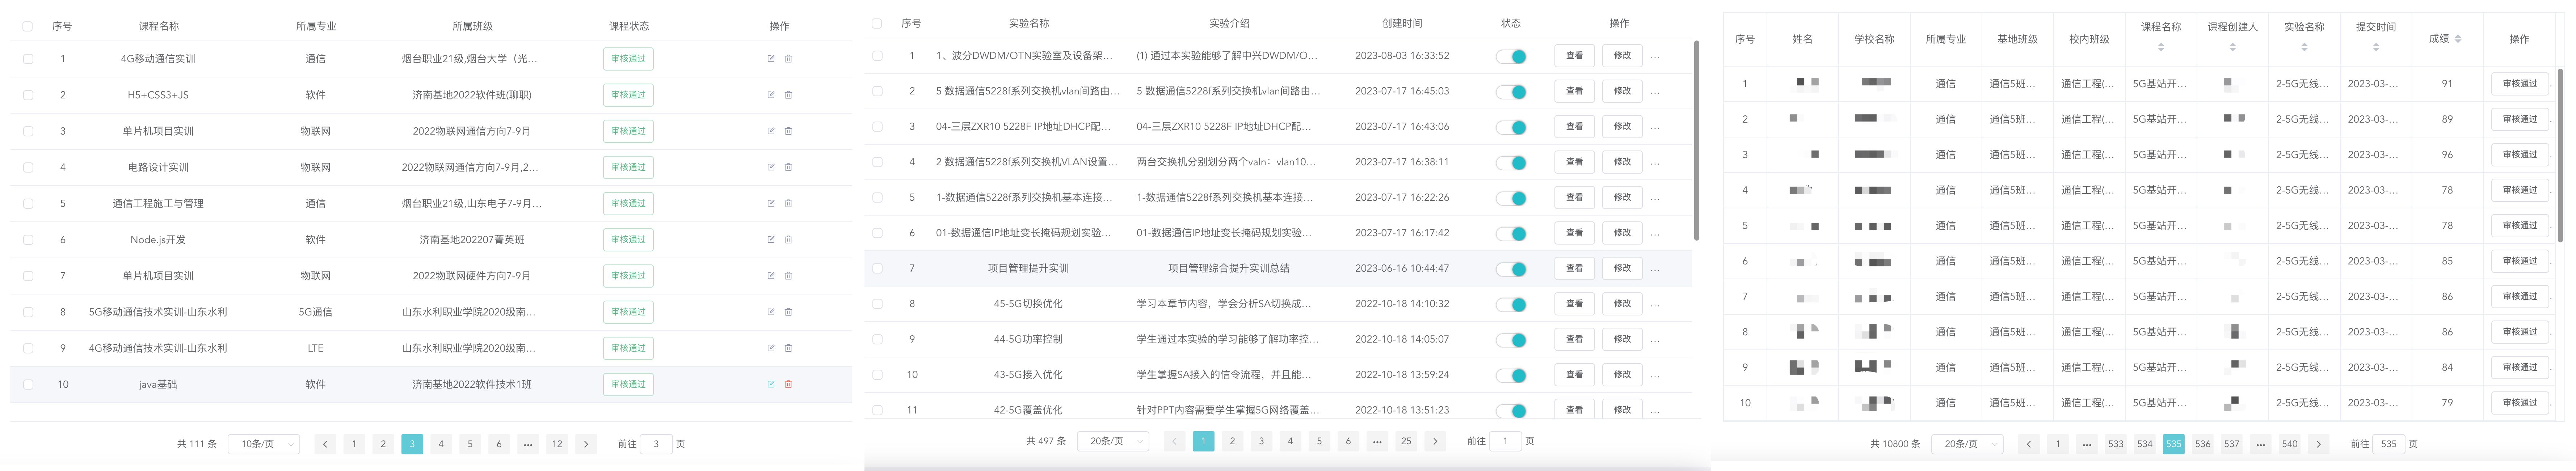Go to next page in course table
Screen dimensions: 2576x471
click(586, 444)
